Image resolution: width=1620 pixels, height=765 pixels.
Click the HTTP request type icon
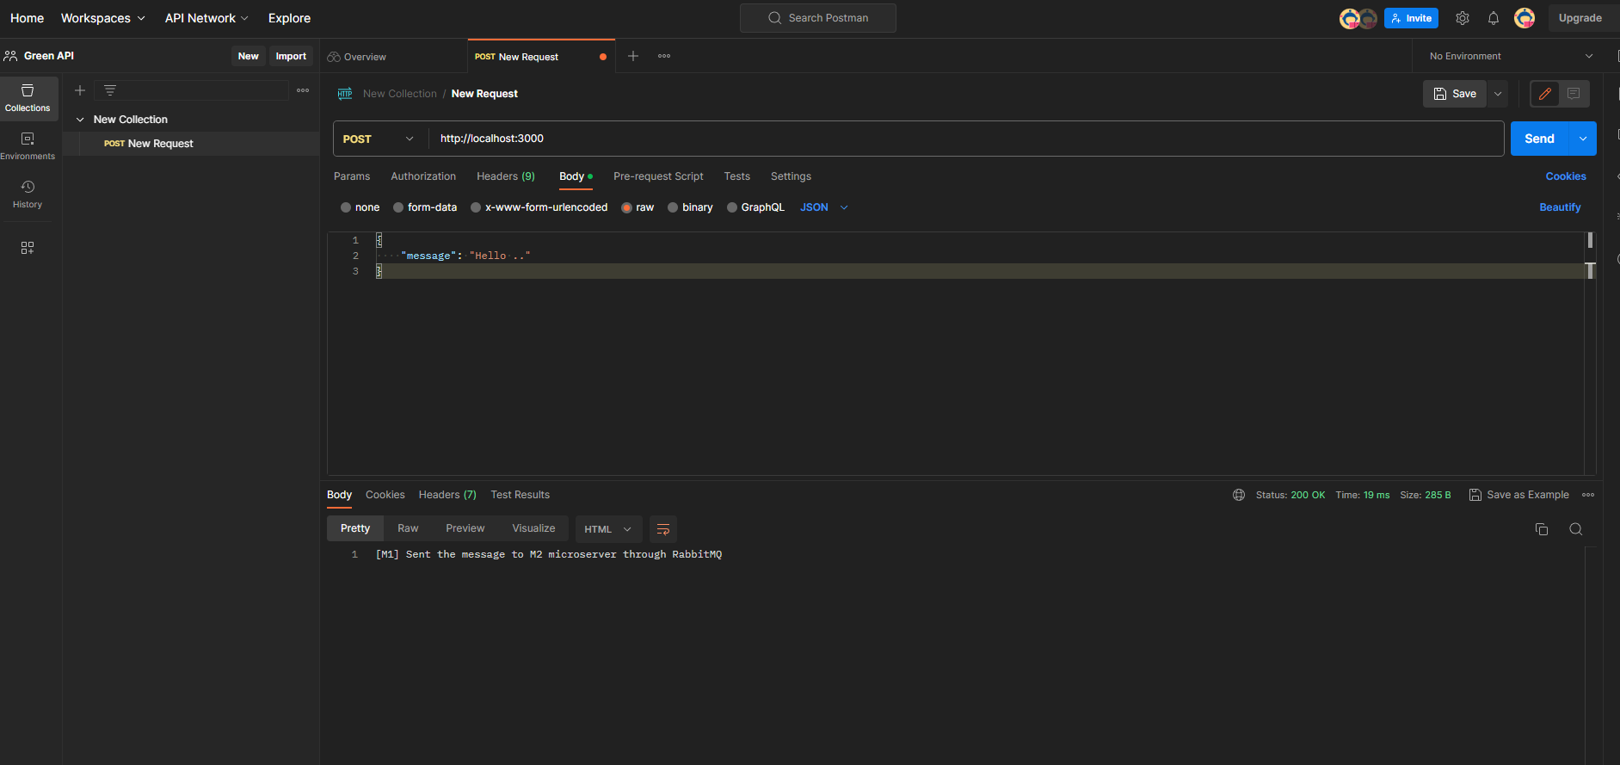(x=345, y=94)
